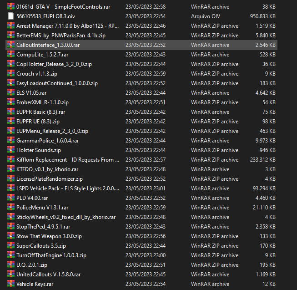Click the icon of StickyWheels_v0.2_fixed_dll_by_khorio.rar

click(x=11, y=217)
